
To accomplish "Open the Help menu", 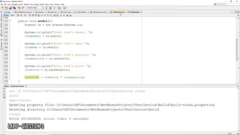I will pos(63,4).
